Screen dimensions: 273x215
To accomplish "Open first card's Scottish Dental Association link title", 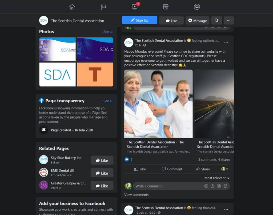I will coord(155,144).
